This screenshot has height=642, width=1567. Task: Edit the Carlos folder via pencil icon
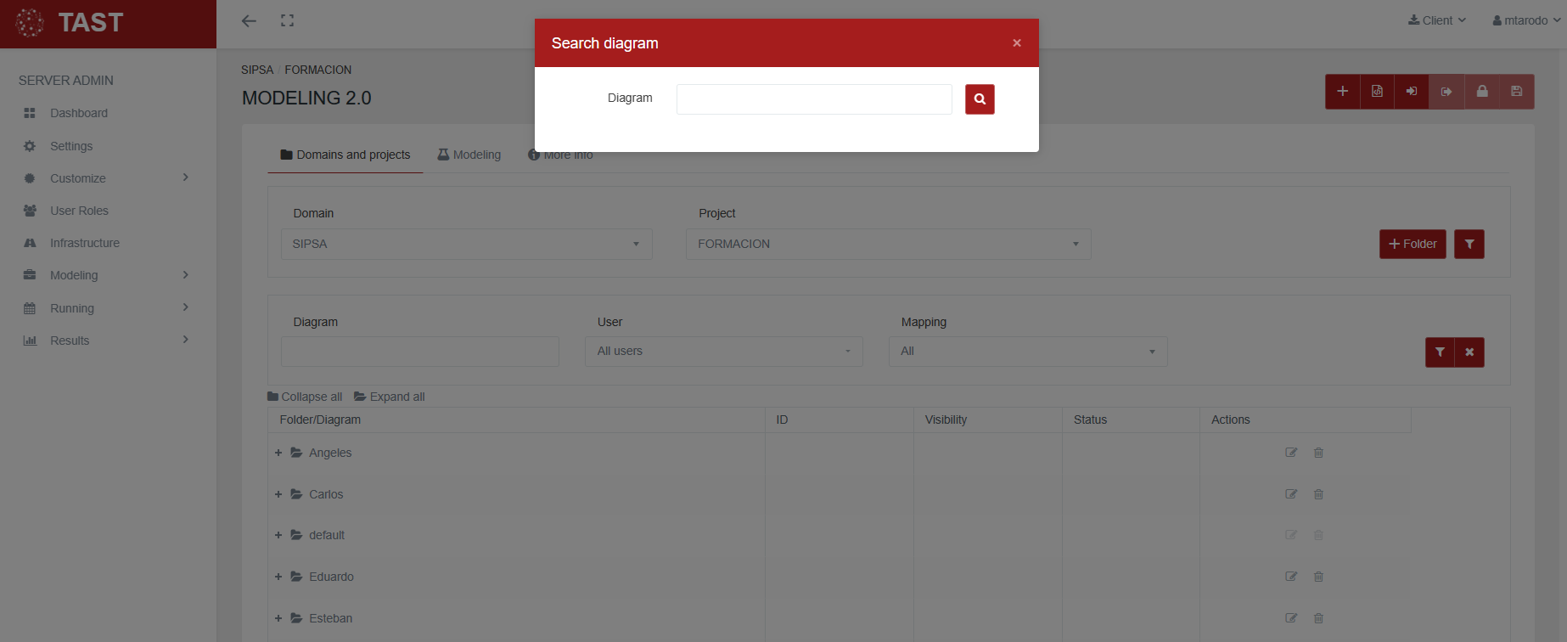1291,494
